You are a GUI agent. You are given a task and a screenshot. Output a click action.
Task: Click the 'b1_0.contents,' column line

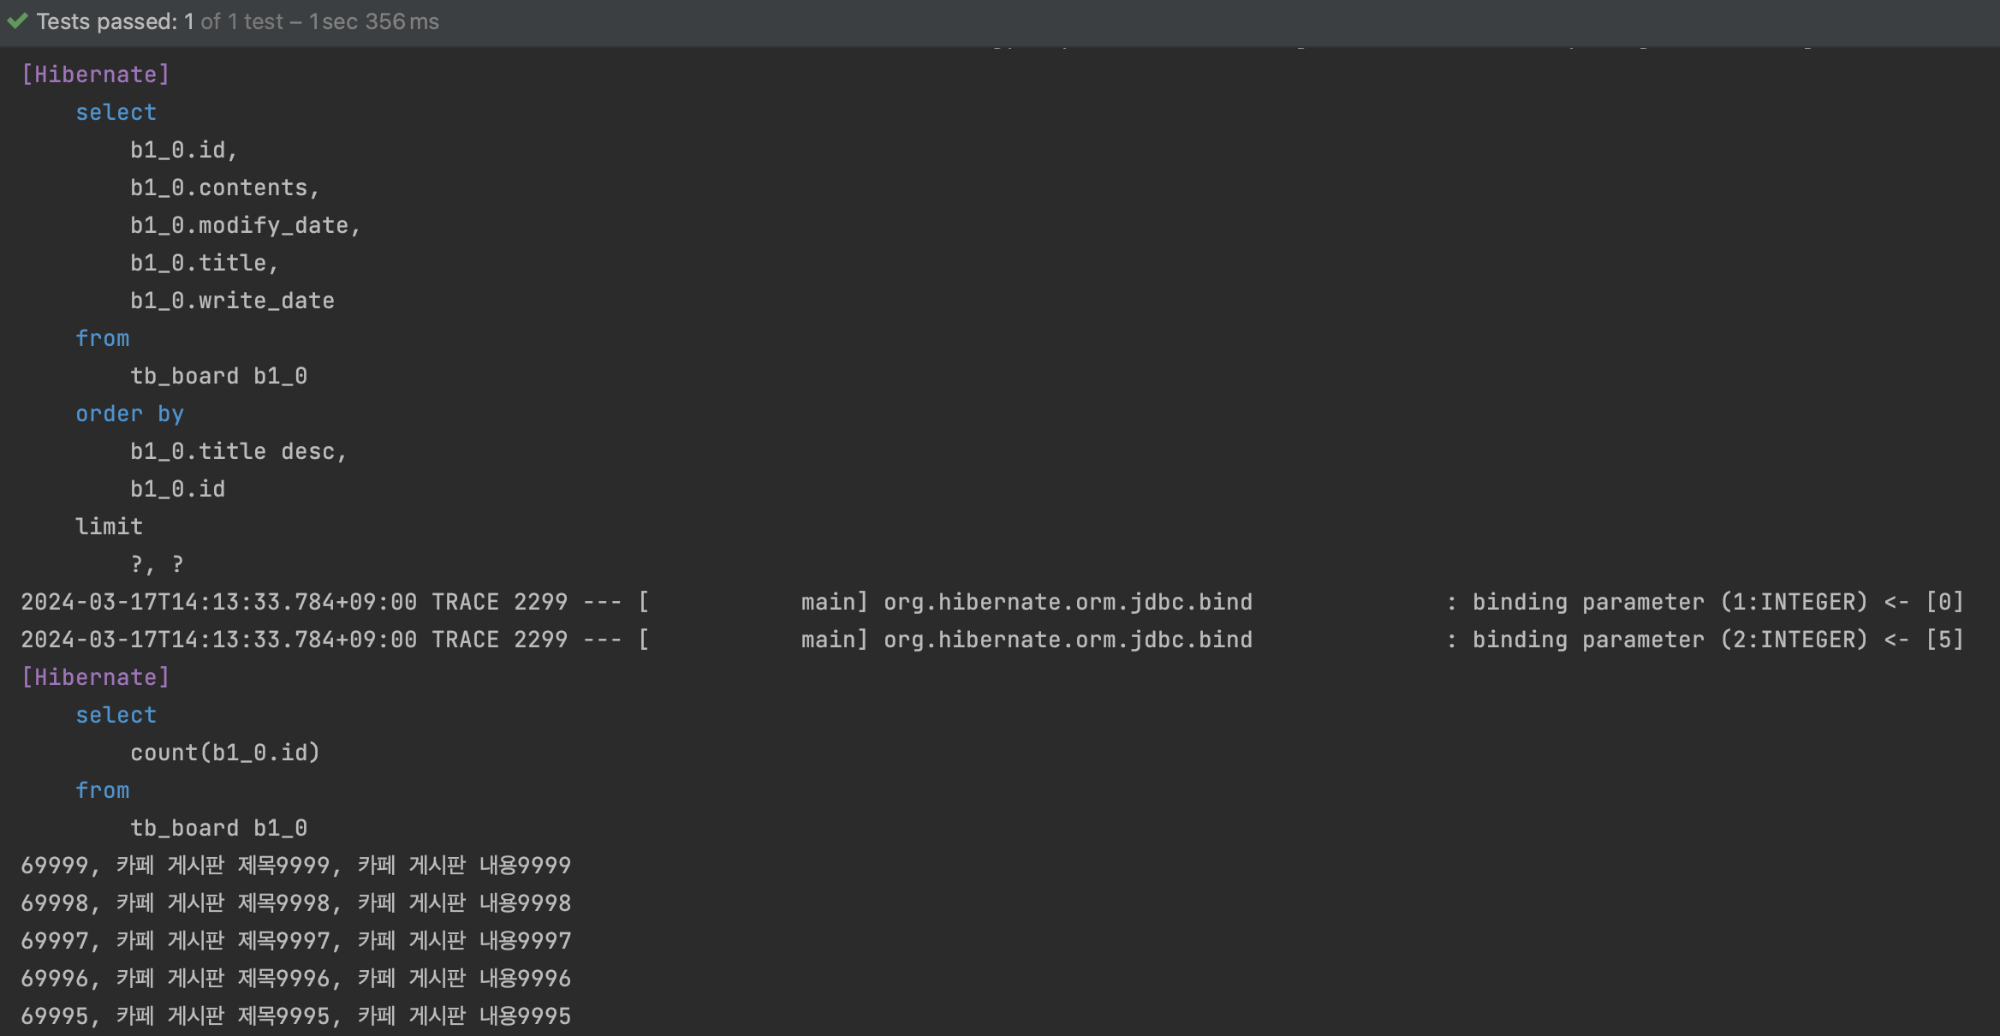coord(225,188)
